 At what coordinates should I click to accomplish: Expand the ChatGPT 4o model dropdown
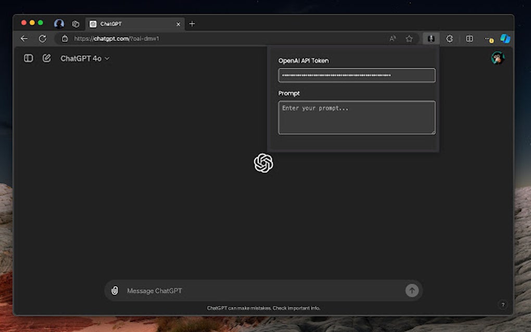tap(85, 59)
